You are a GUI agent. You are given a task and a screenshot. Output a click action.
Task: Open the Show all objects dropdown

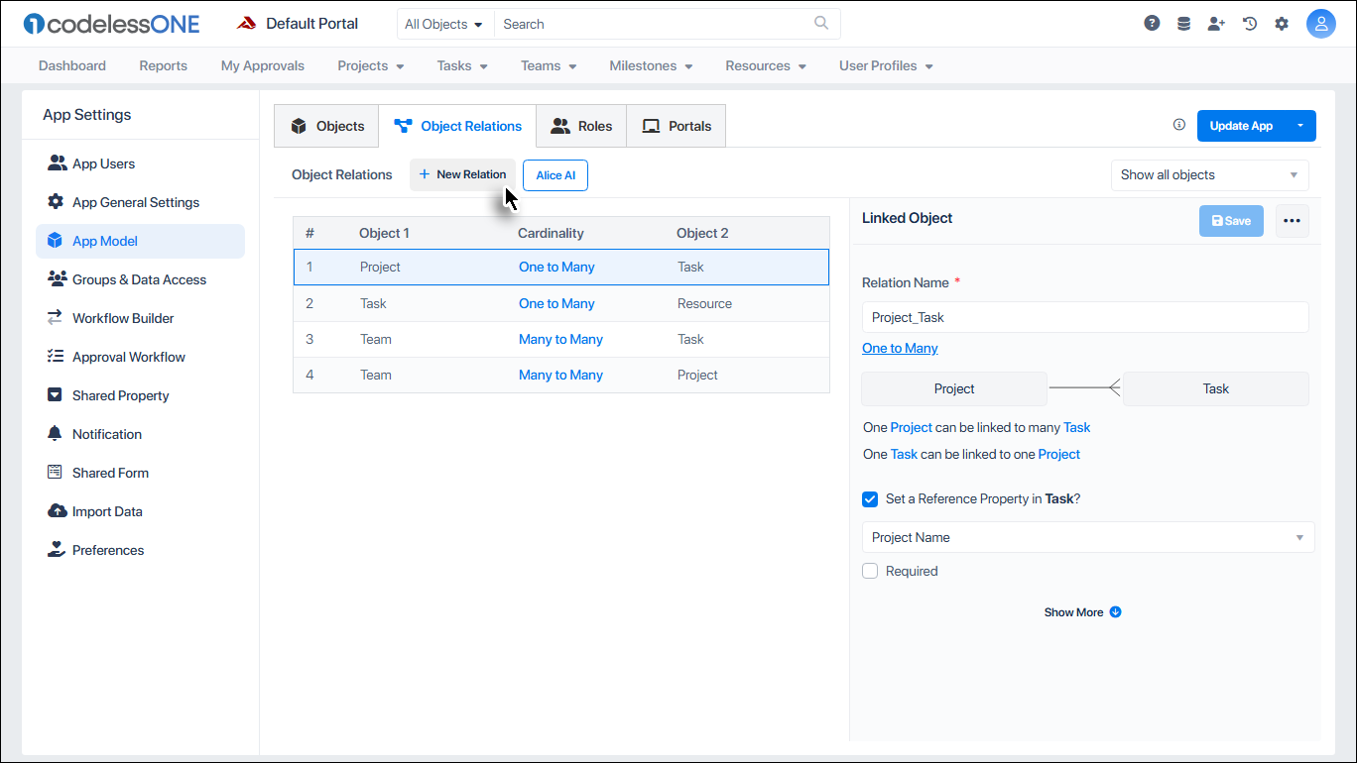(1209, 174)
